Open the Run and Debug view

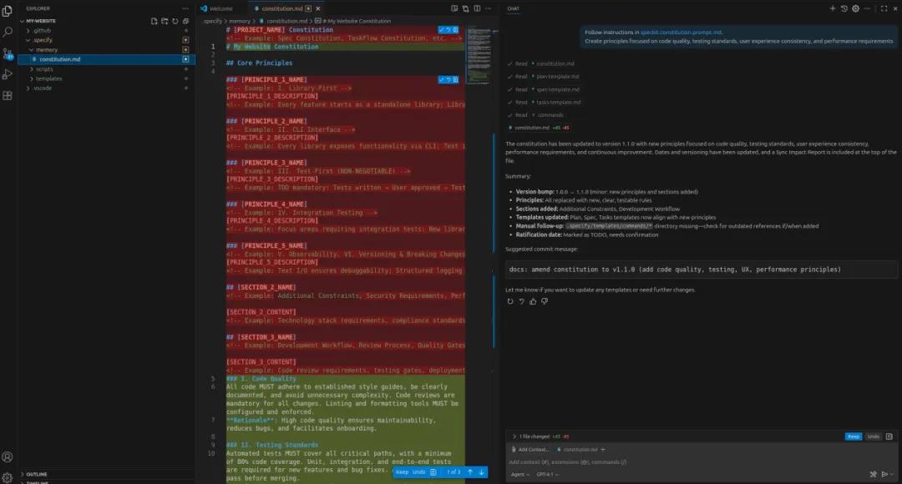click(x=8, y=74)
